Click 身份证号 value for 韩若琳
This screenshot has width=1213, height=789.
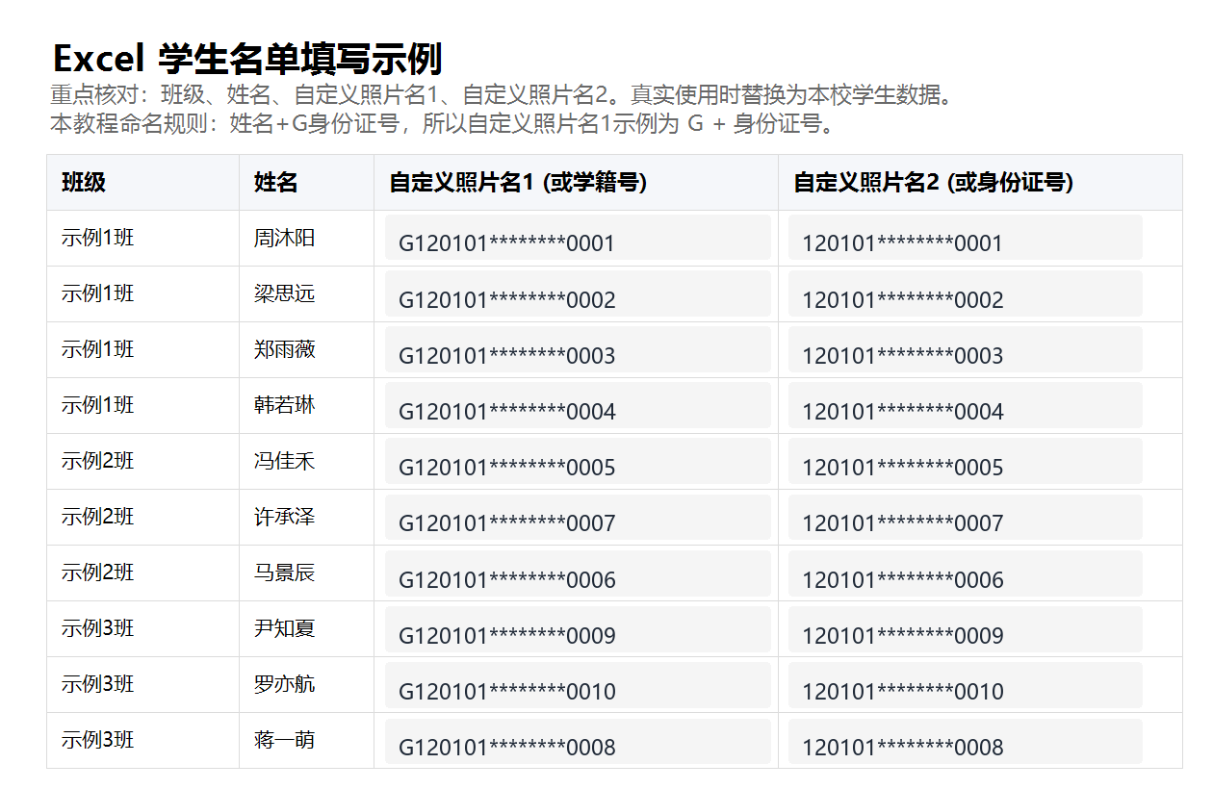(966, 405)
